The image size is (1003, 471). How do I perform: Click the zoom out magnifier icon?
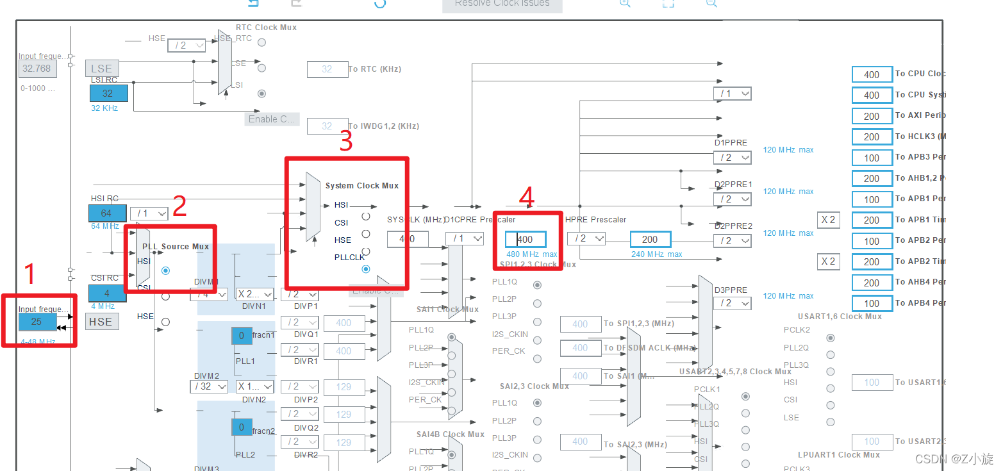point(711,3)
